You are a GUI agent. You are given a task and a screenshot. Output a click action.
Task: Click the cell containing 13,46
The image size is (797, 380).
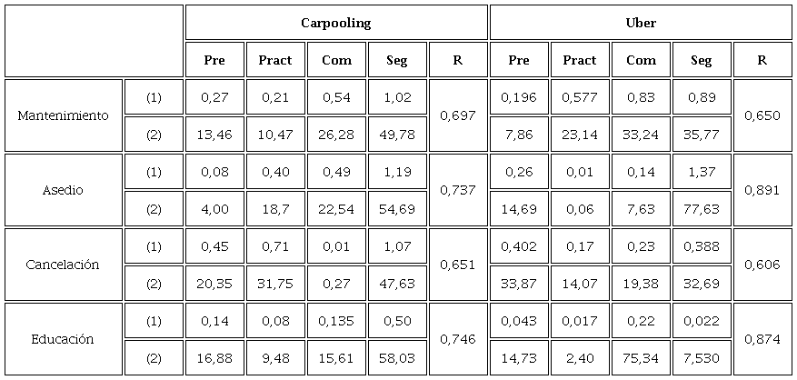(x=214, y=135)
